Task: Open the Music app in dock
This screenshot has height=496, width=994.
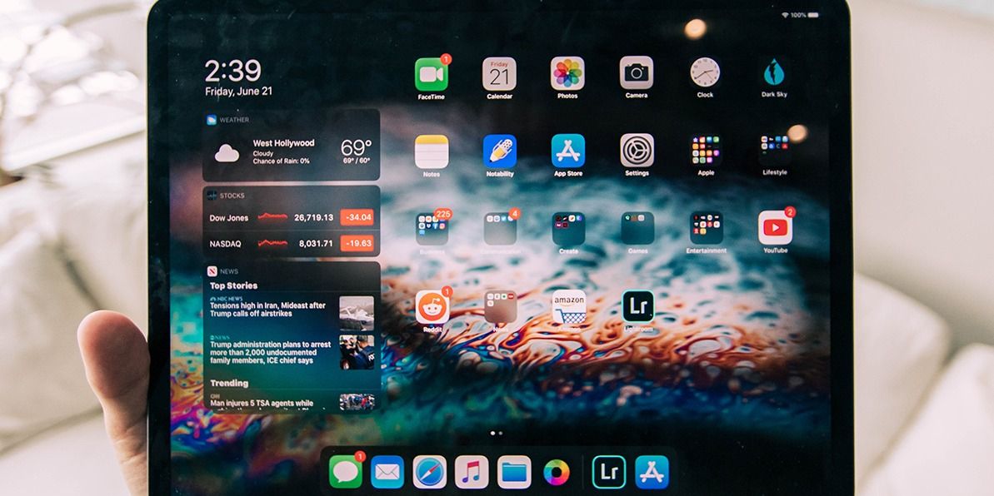Action: [472, 472]
